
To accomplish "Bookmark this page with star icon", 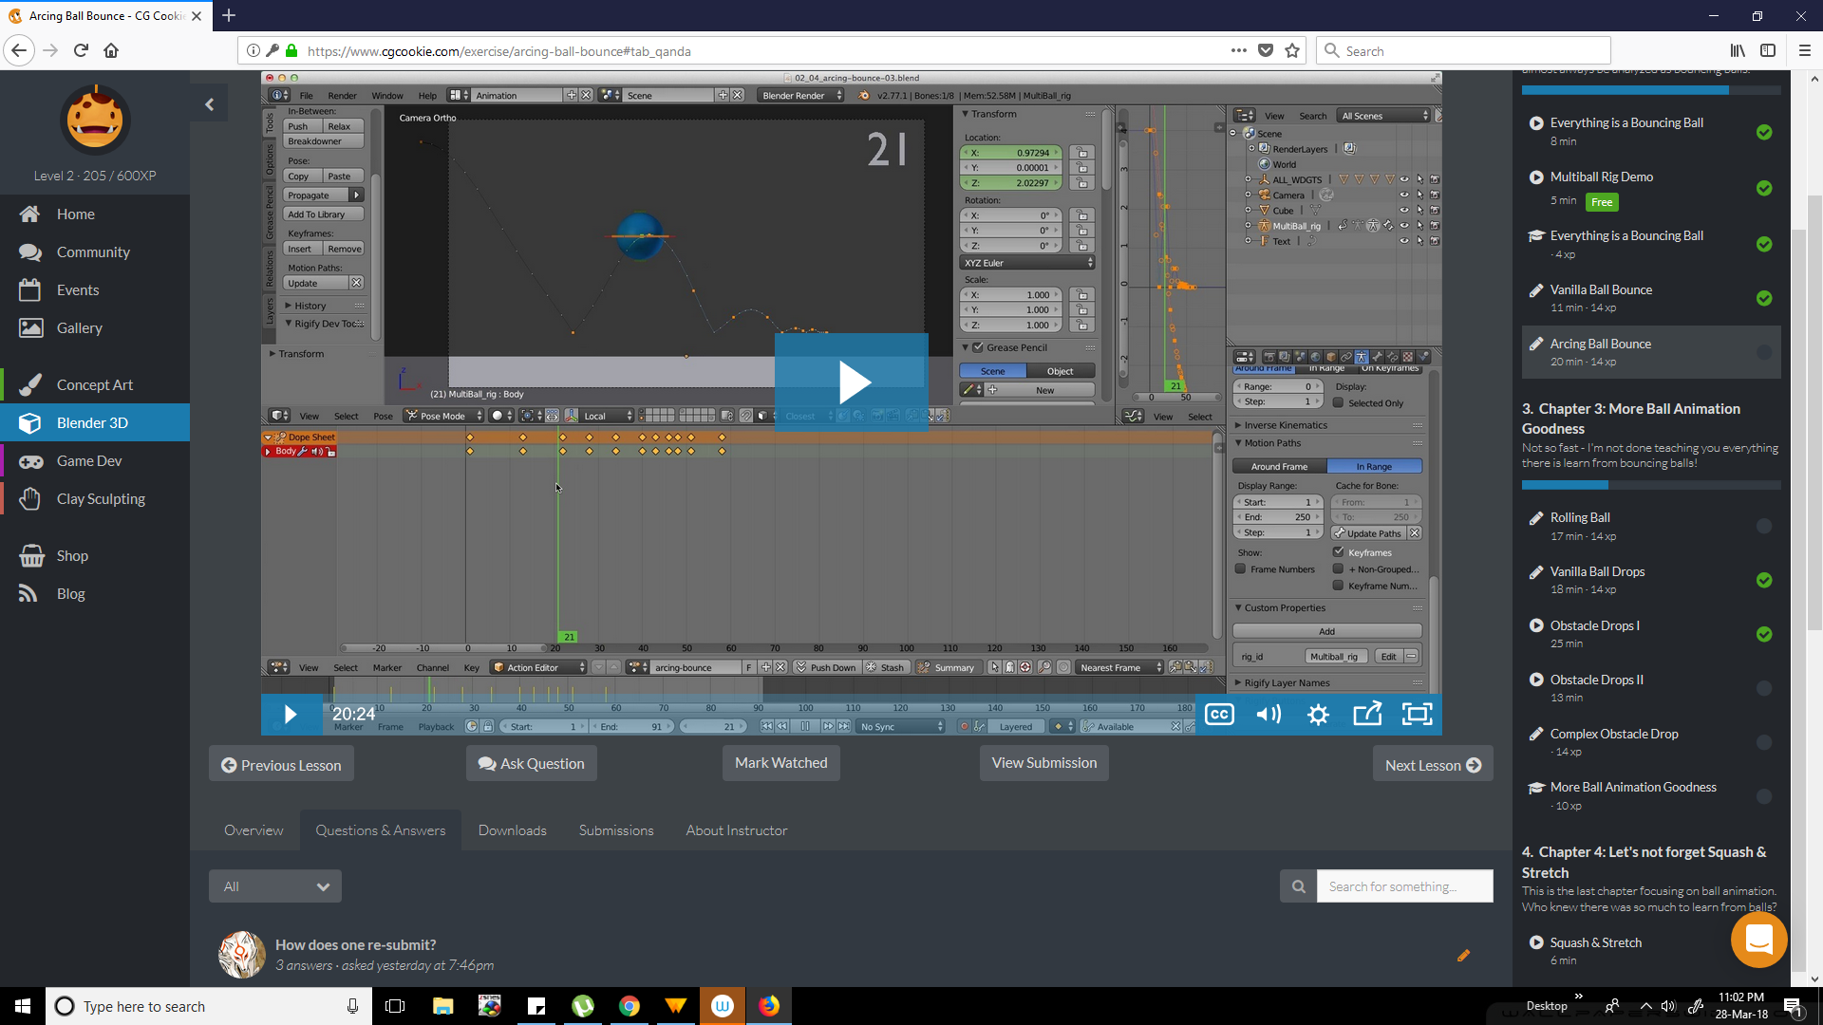I will [1292, 51].
